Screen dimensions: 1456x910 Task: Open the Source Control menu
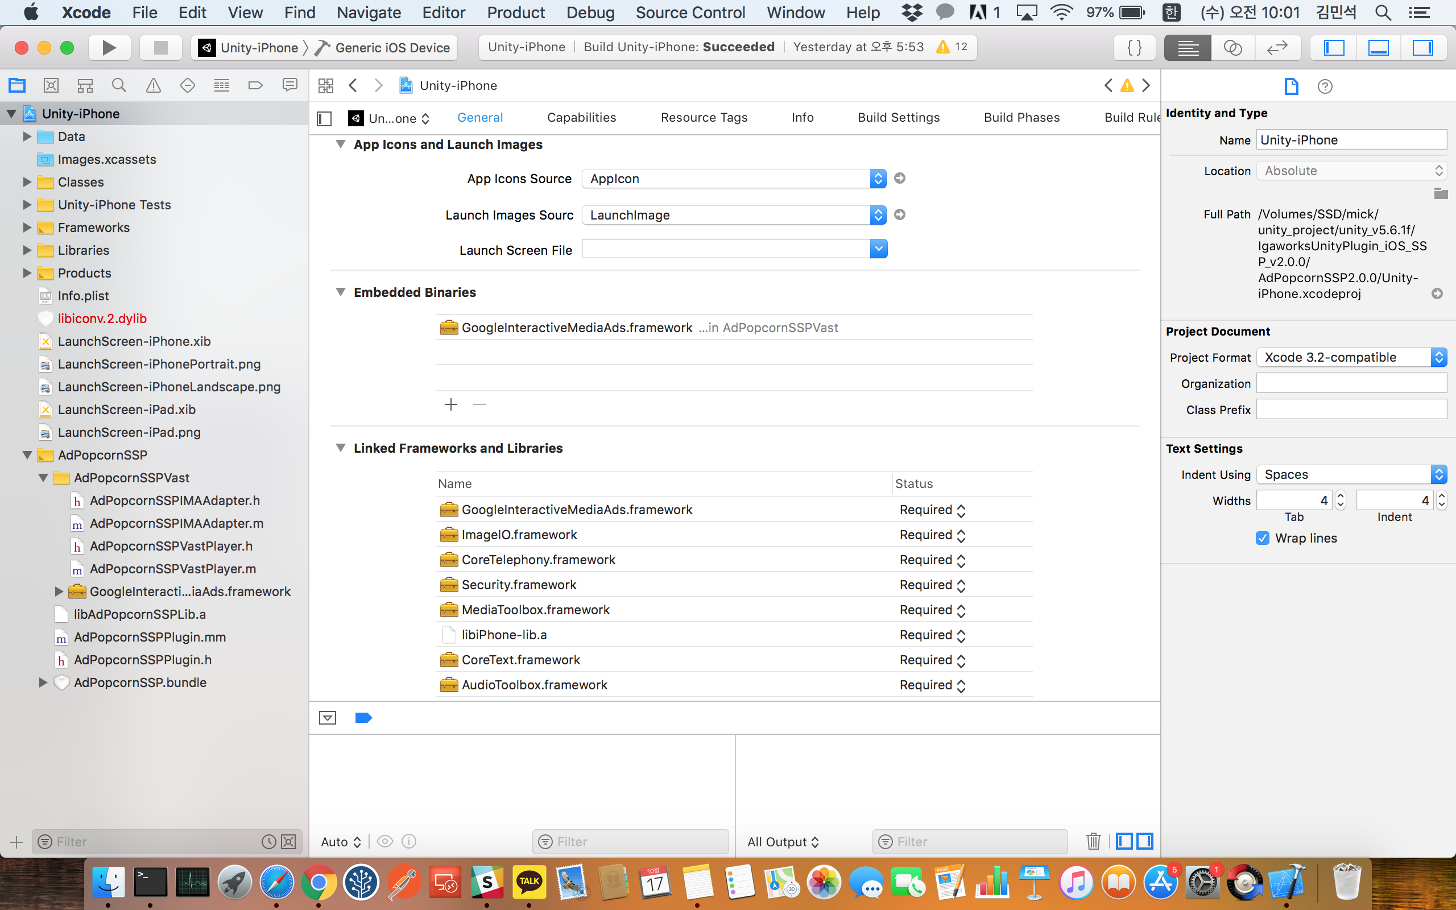click(690, 12)
